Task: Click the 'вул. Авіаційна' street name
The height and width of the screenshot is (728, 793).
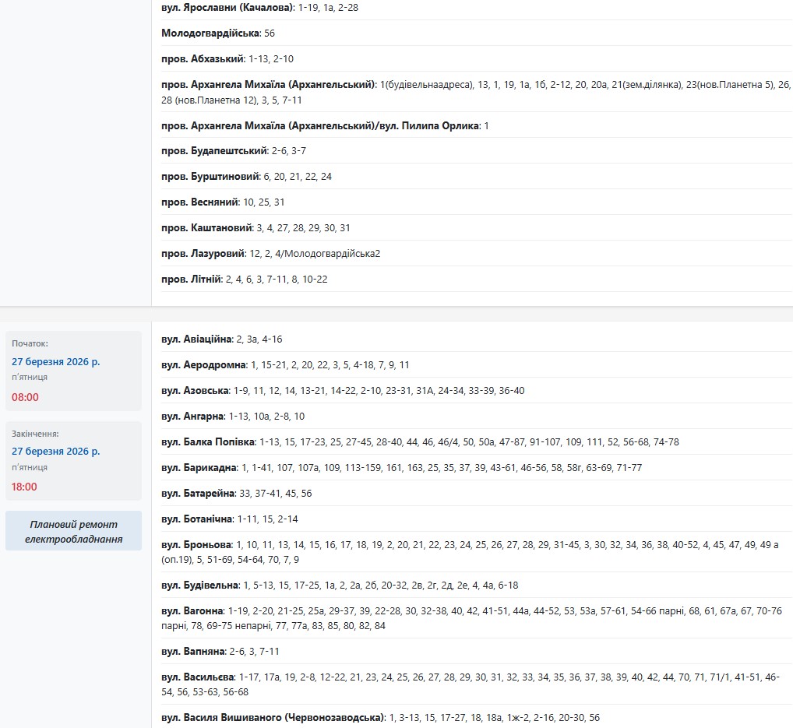Action: pyautogui.click(x=197, y=339)
